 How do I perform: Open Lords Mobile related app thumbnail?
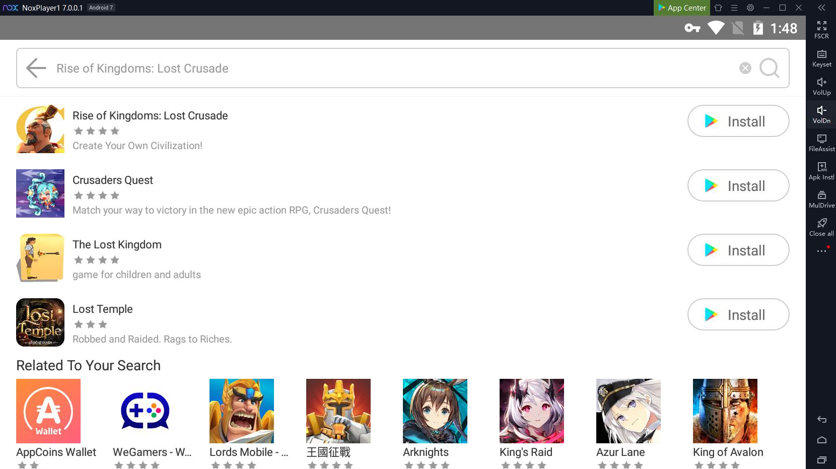click(x=242, y=411)
